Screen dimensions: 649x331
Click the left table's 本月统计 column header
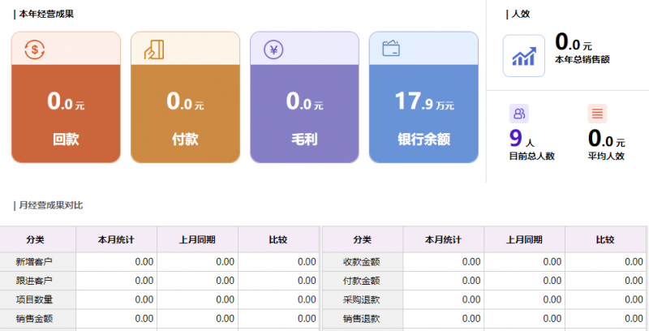click(x=116, y=239)
